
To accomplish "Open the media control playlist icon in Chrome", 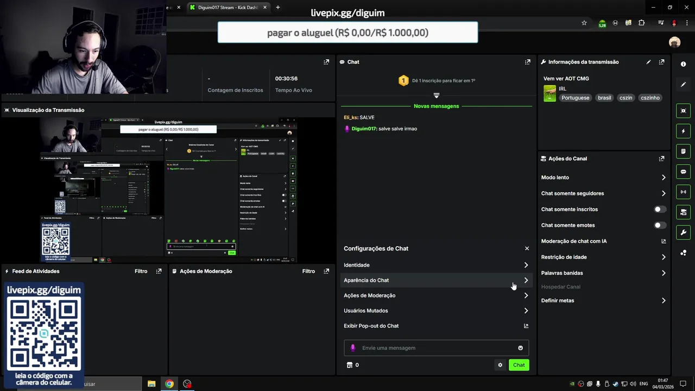I will pos(661,23).
